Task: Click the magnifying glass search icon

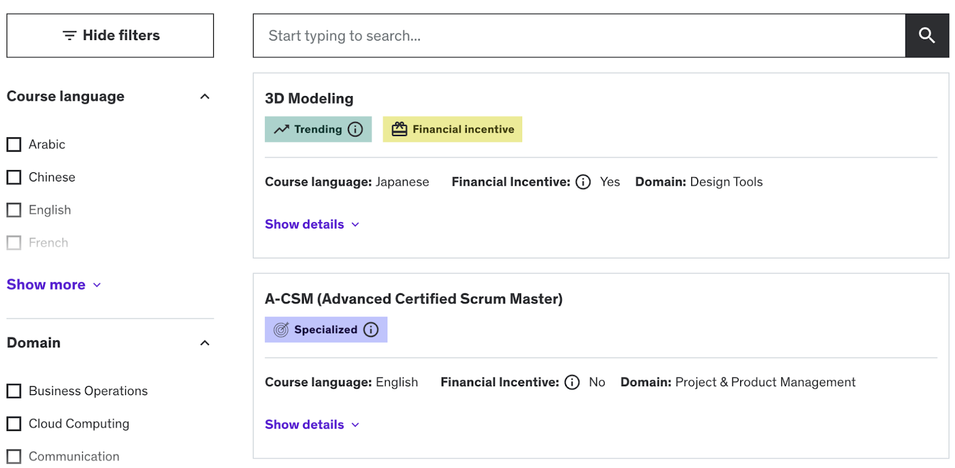Action: (x=926, y=36)
